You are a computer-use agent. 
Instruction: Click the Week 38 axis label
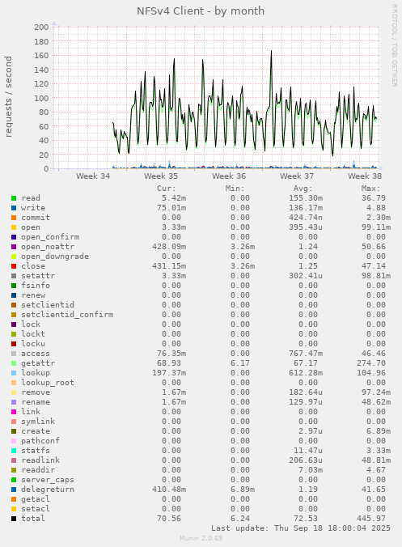pyautogui.click(x=365, y=176)
